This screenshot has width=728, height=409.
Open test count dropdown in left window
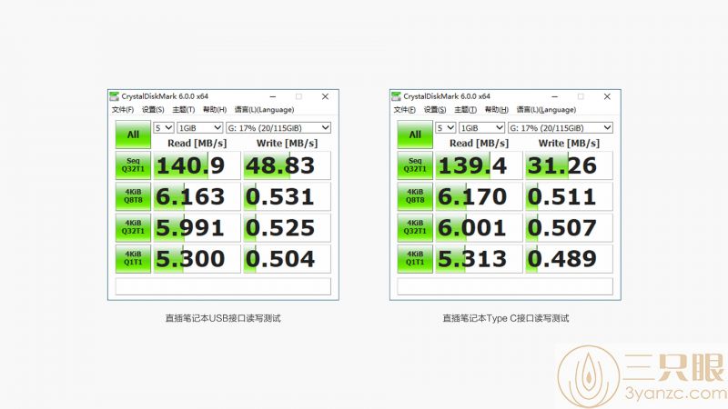pyautogui.click(x=164, y=127)
